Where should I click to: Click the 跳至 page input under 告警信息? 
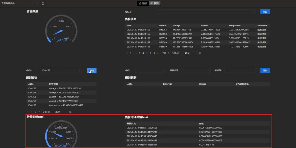194,53
